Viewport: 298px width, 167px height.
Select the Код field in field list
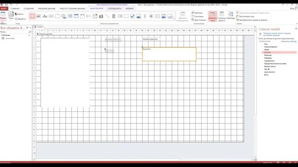266,44
